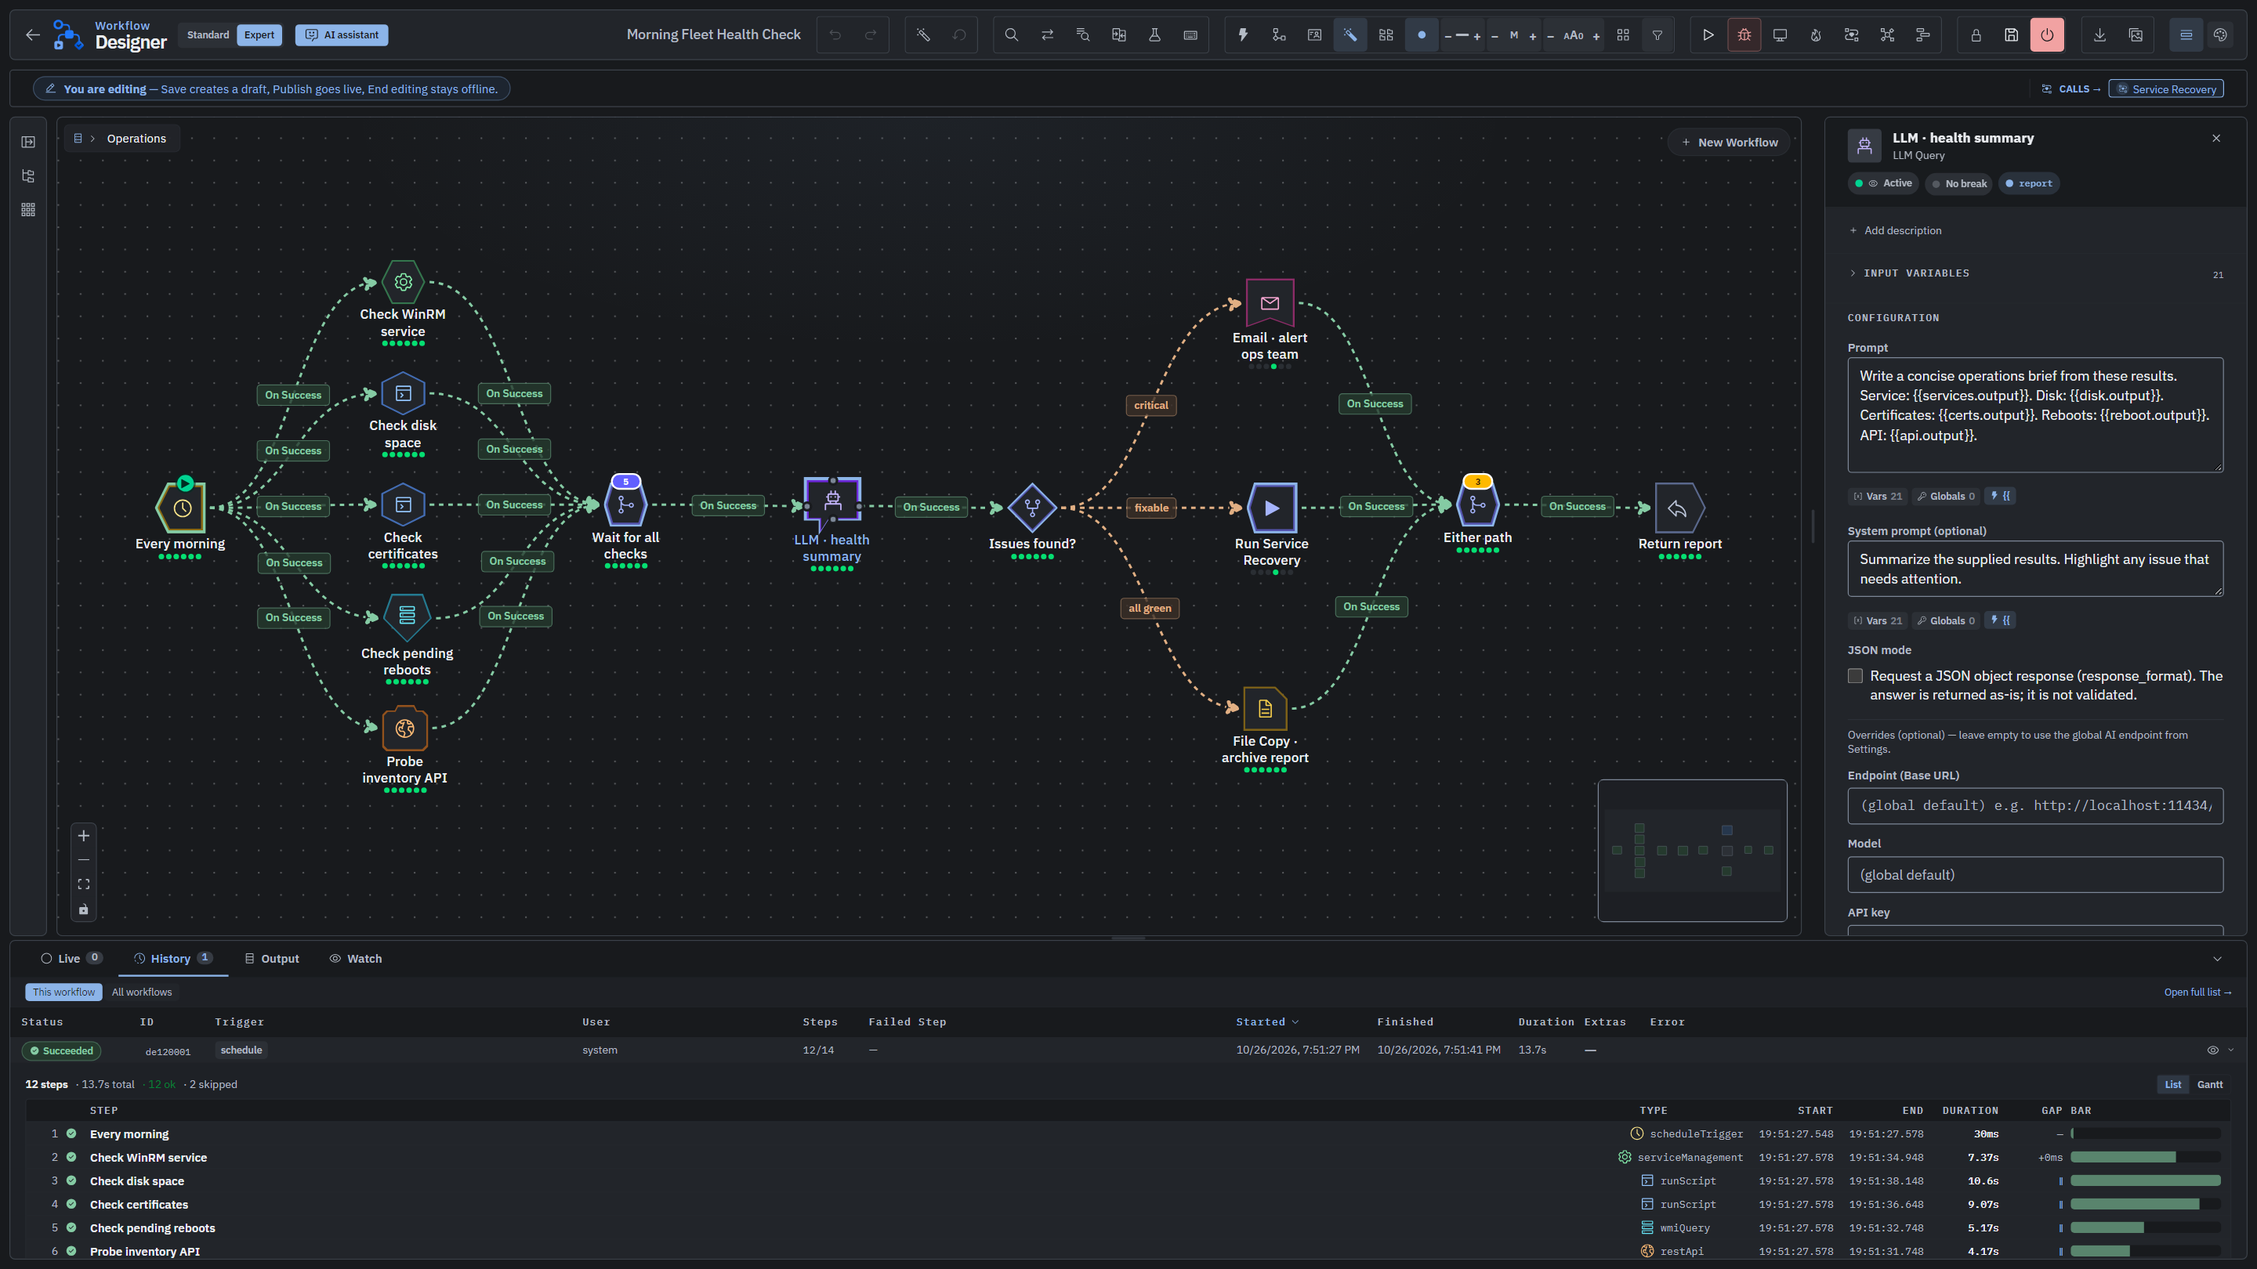Enable the JSON mode checkbox

[x=1855, y=676]
